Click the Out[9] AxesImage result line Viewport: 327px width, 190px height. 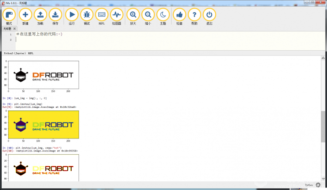coord(39,107)
